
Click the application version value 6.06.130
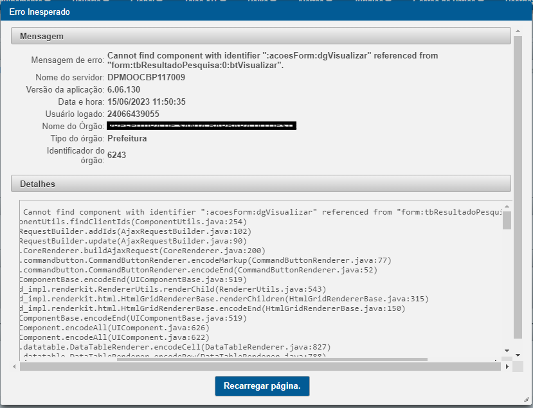pyautogui.click(x=123, y=90)
